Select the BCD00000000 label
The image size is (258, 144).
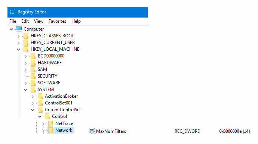pyautogui.click(x=51, y=56)
